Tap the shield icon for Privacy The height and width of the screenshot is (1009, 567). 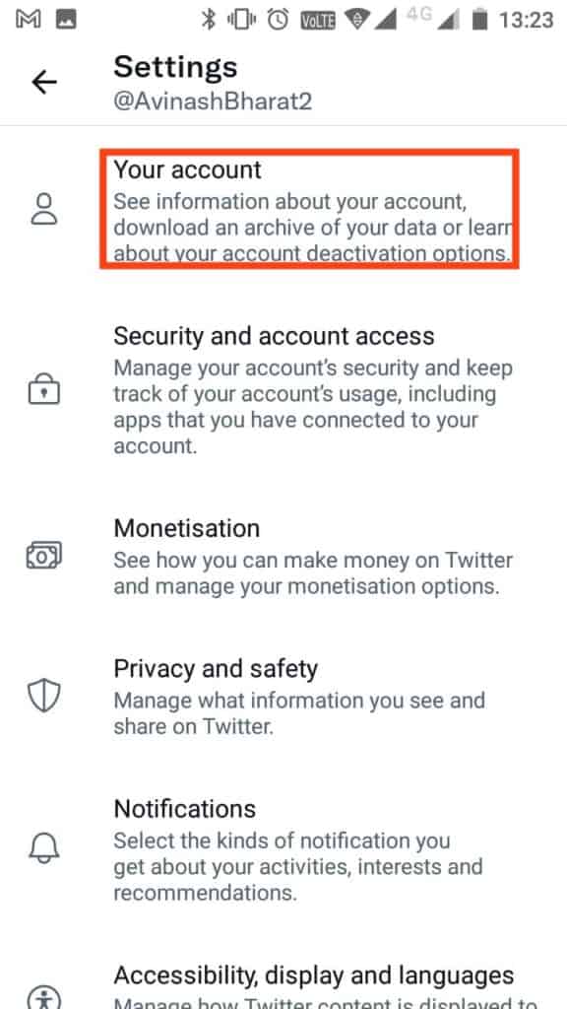click(x=44, y=697)
